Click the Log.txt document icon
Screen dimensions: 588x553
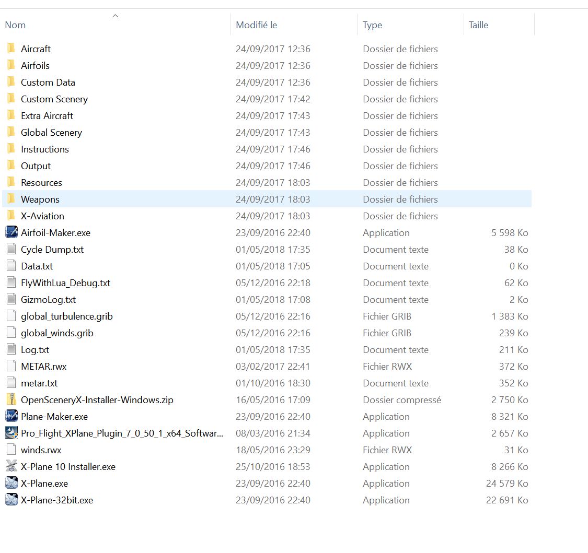(11, 349)
